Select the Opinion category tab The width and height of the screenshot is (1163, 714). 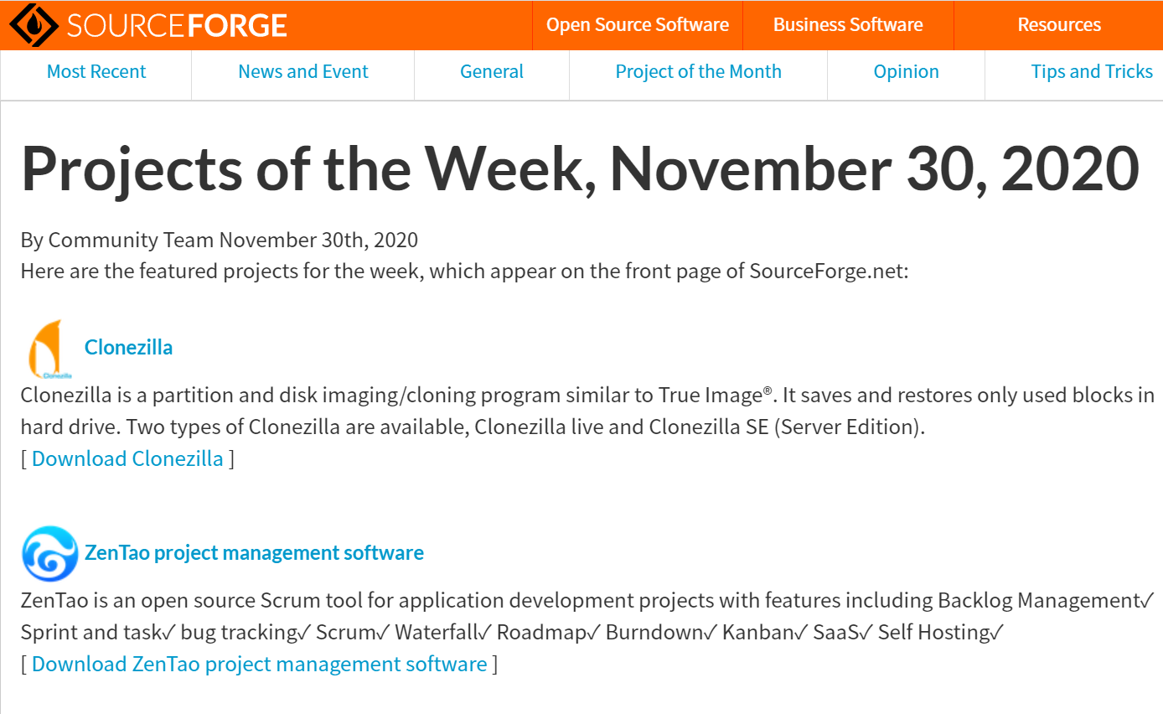[x=907, y=72]
